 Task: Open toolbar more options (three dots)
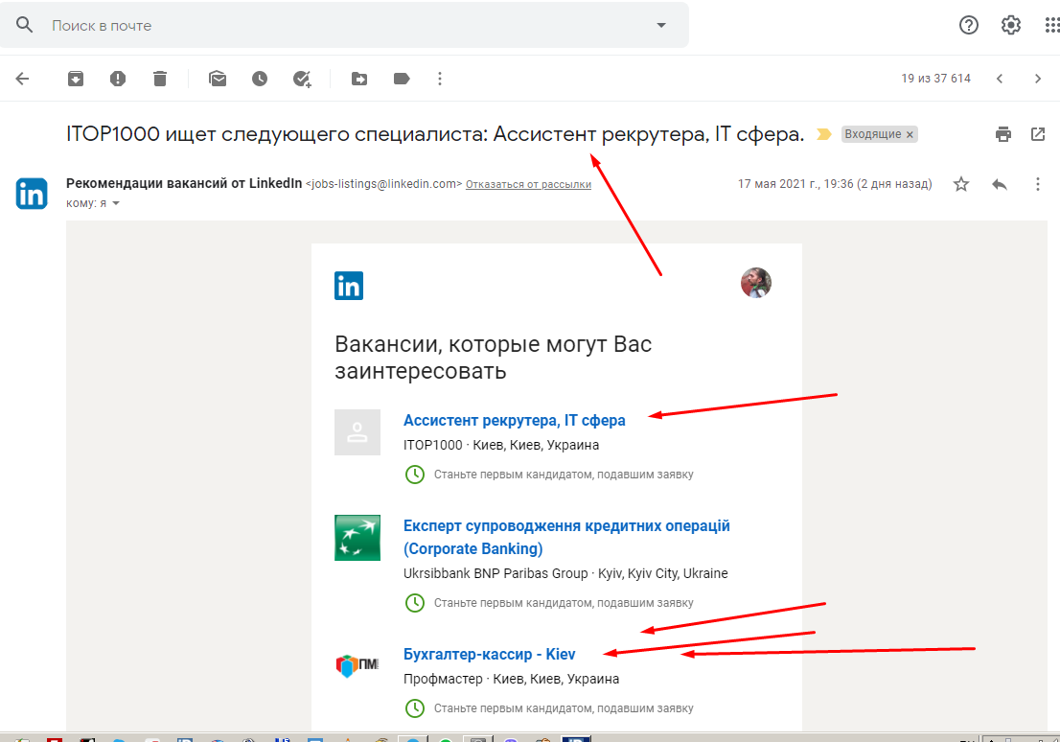[x=440, y=80]
